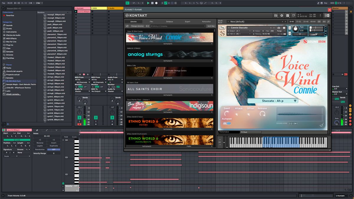Image resolution: width=354 pixels, height=199 pixels.
Task: Toggle the track 2 MIDI activator button
Action: tap(96, 118)
